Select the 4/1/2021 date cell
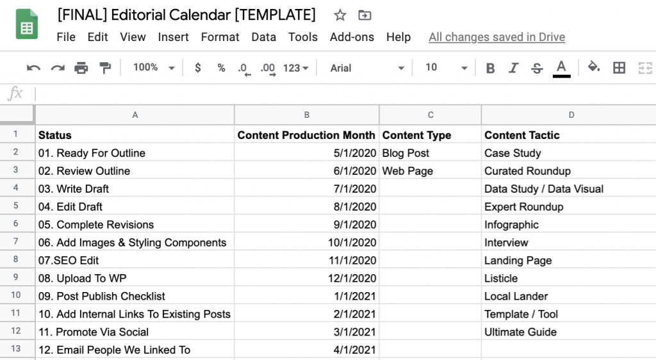This screenshot has width=656, height=360. click(307, 350)
